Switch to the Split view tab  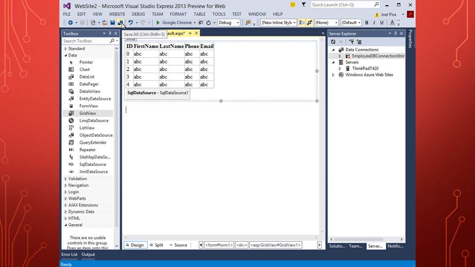(x=157, y=245)
